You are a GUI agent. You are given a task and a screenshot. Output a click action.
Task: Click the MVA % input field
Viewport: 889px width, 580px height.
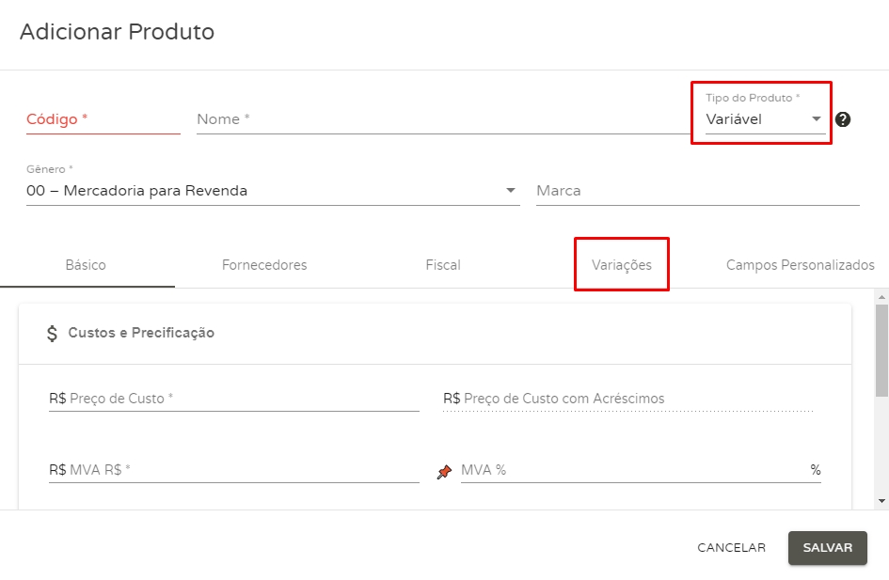click(632, 470)
